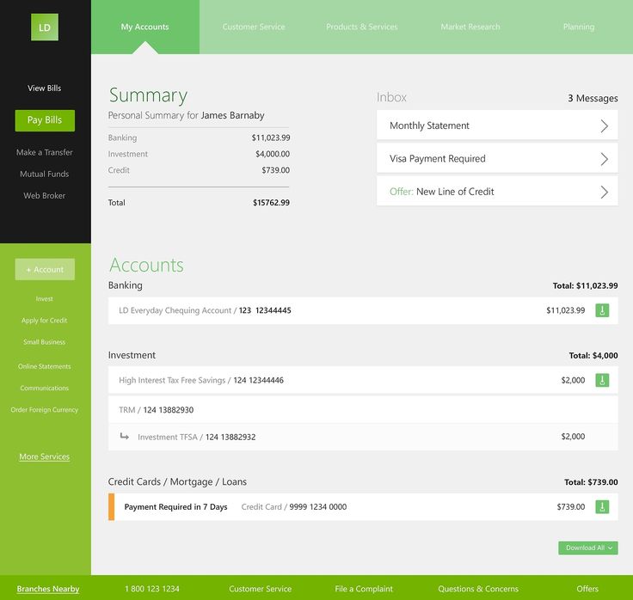Download the LD Everyday Chequing Account statement

click(x=602, y=310)
